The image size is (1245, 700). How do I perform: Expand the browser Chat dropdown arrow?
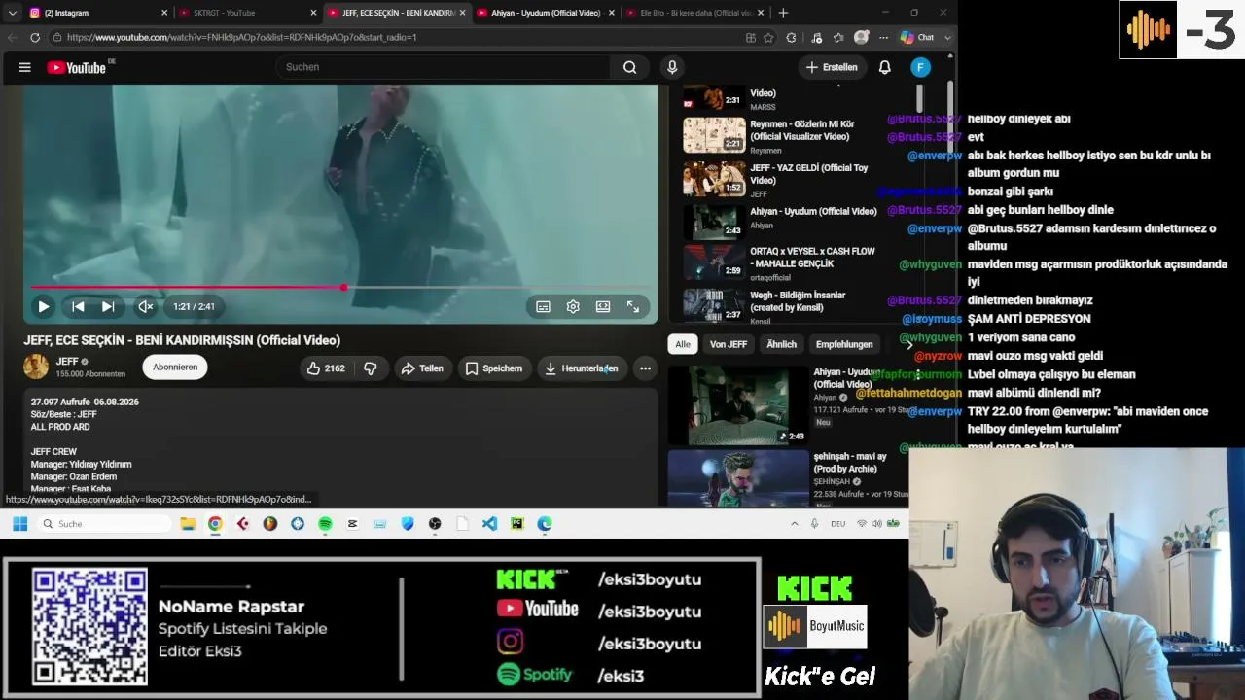(947, 37)
